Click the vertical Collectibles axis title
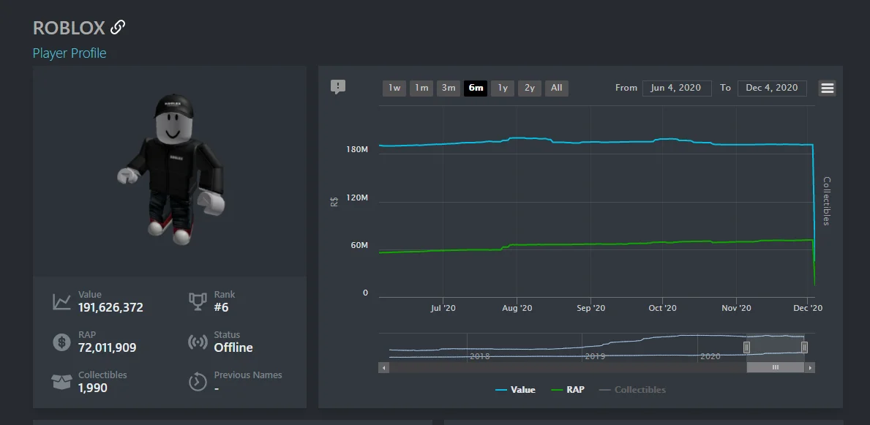870x425 pixels. point(826,201)
